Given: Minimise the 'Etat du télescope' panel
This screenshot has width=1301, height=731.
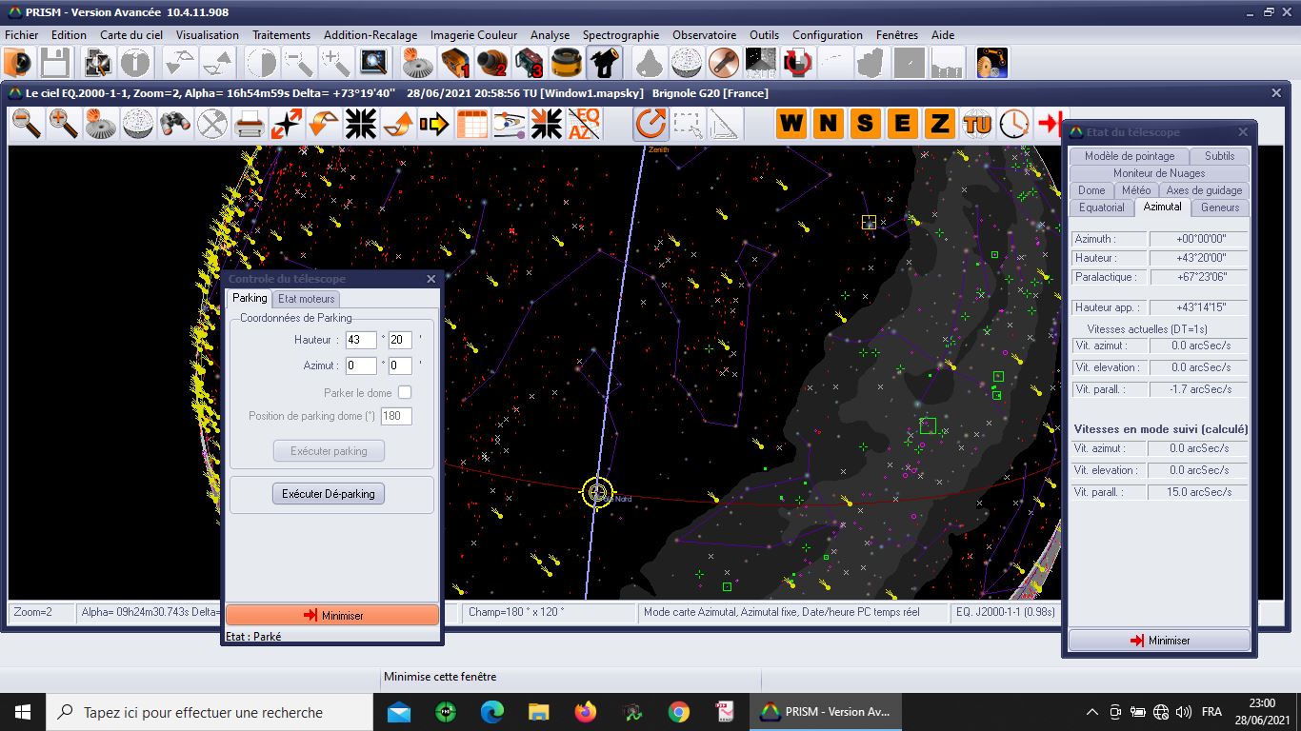Looking at the screenshot, I should (x=1159, y=641).
